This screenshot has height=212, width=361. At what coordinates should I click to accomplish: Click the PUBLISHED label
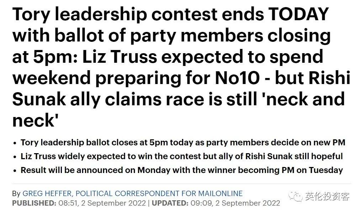(34, 203)
